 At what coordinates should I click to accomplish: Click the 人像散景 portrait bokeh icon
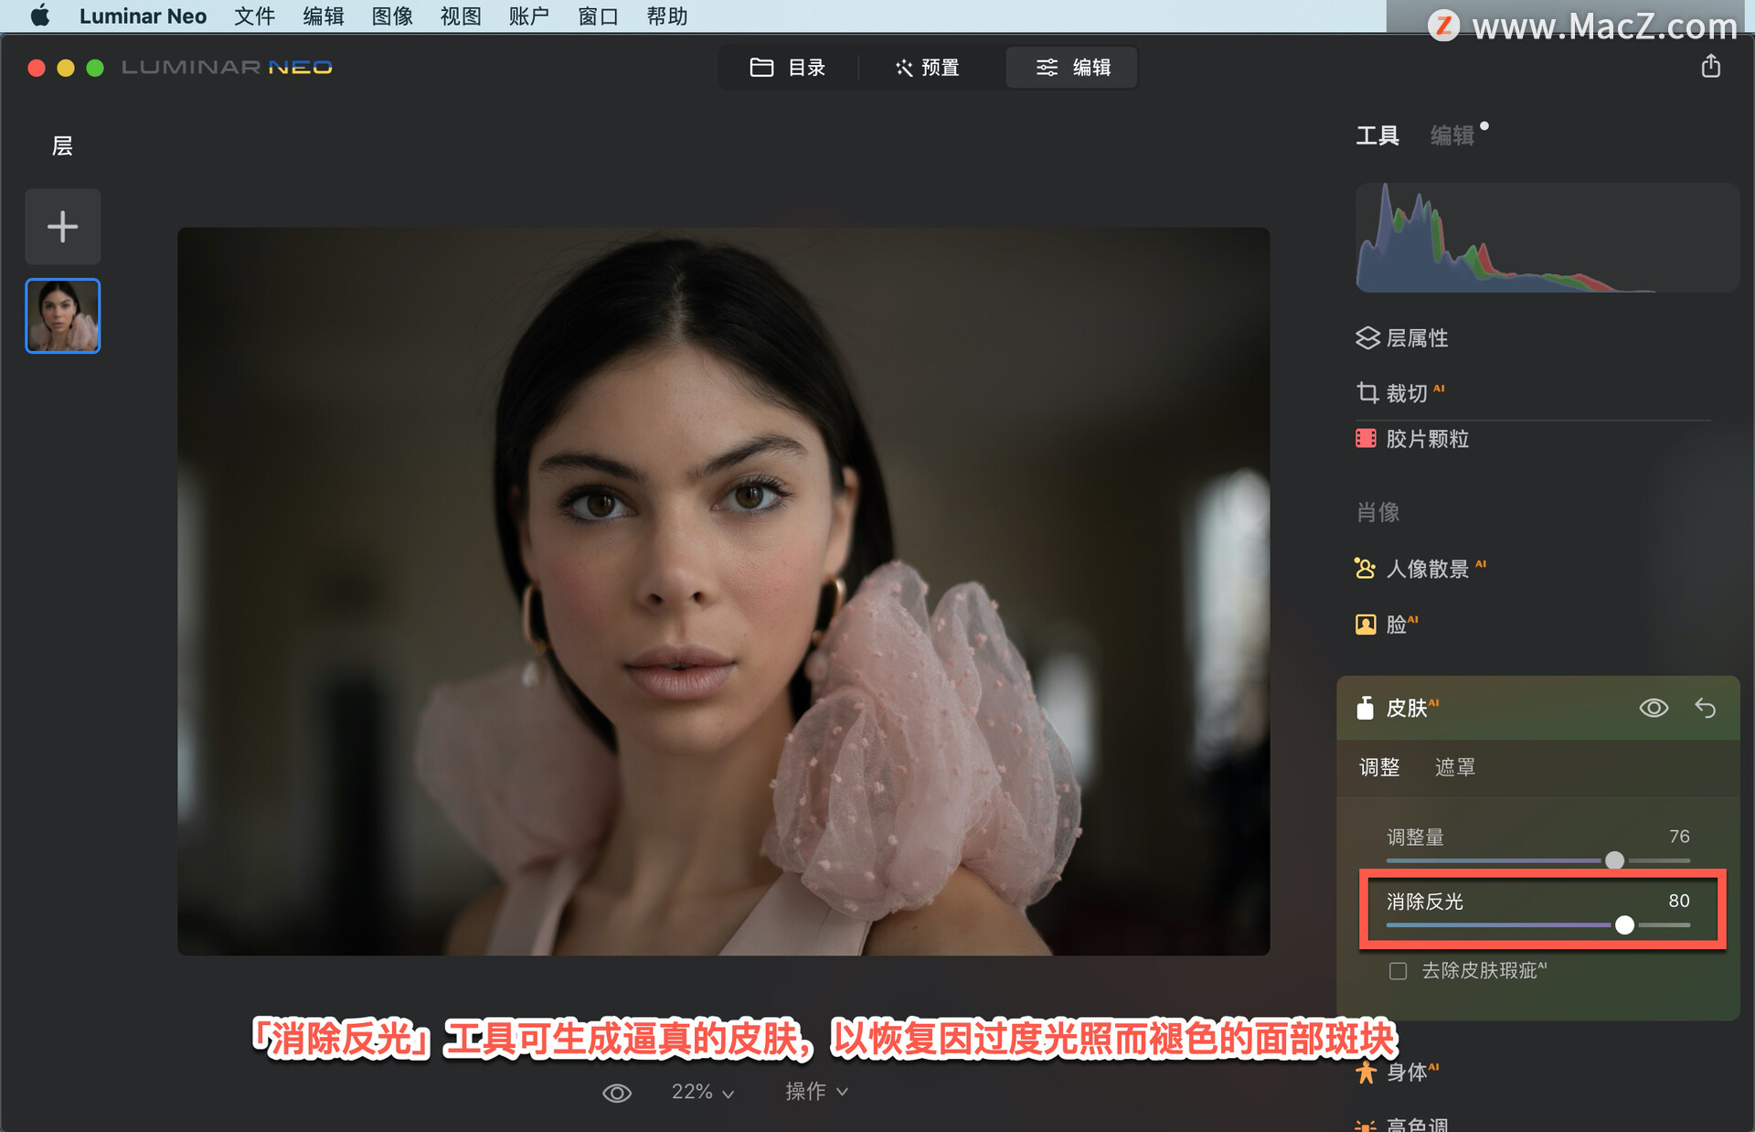1365,569
